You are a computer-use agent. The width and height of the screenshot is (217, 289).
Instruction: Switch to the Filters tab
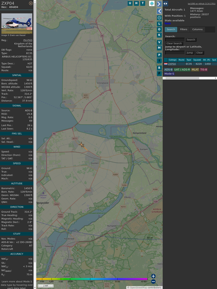[x=184, y=29]
